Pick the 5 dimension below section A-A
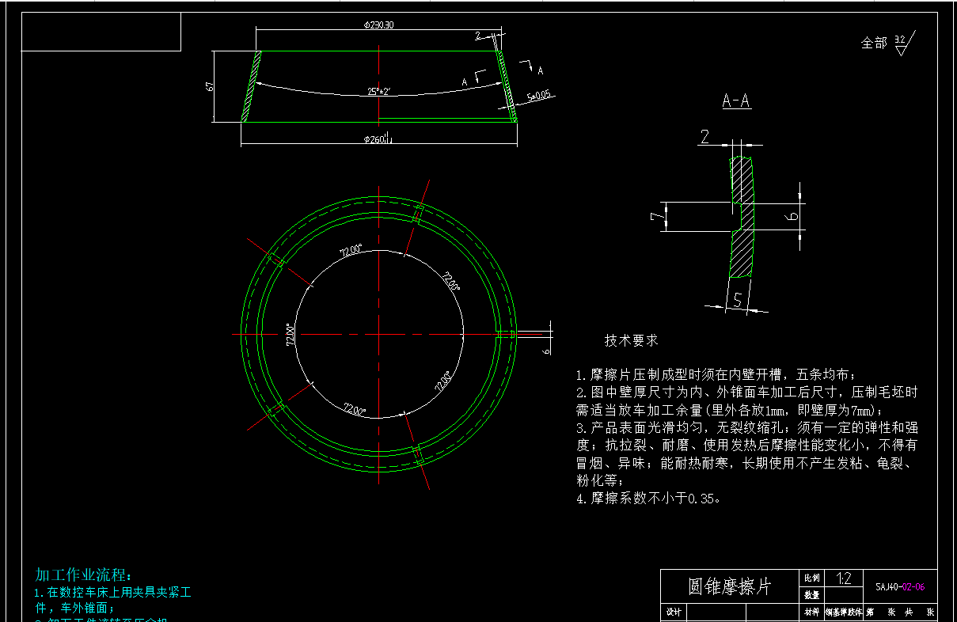 [737, 300]
